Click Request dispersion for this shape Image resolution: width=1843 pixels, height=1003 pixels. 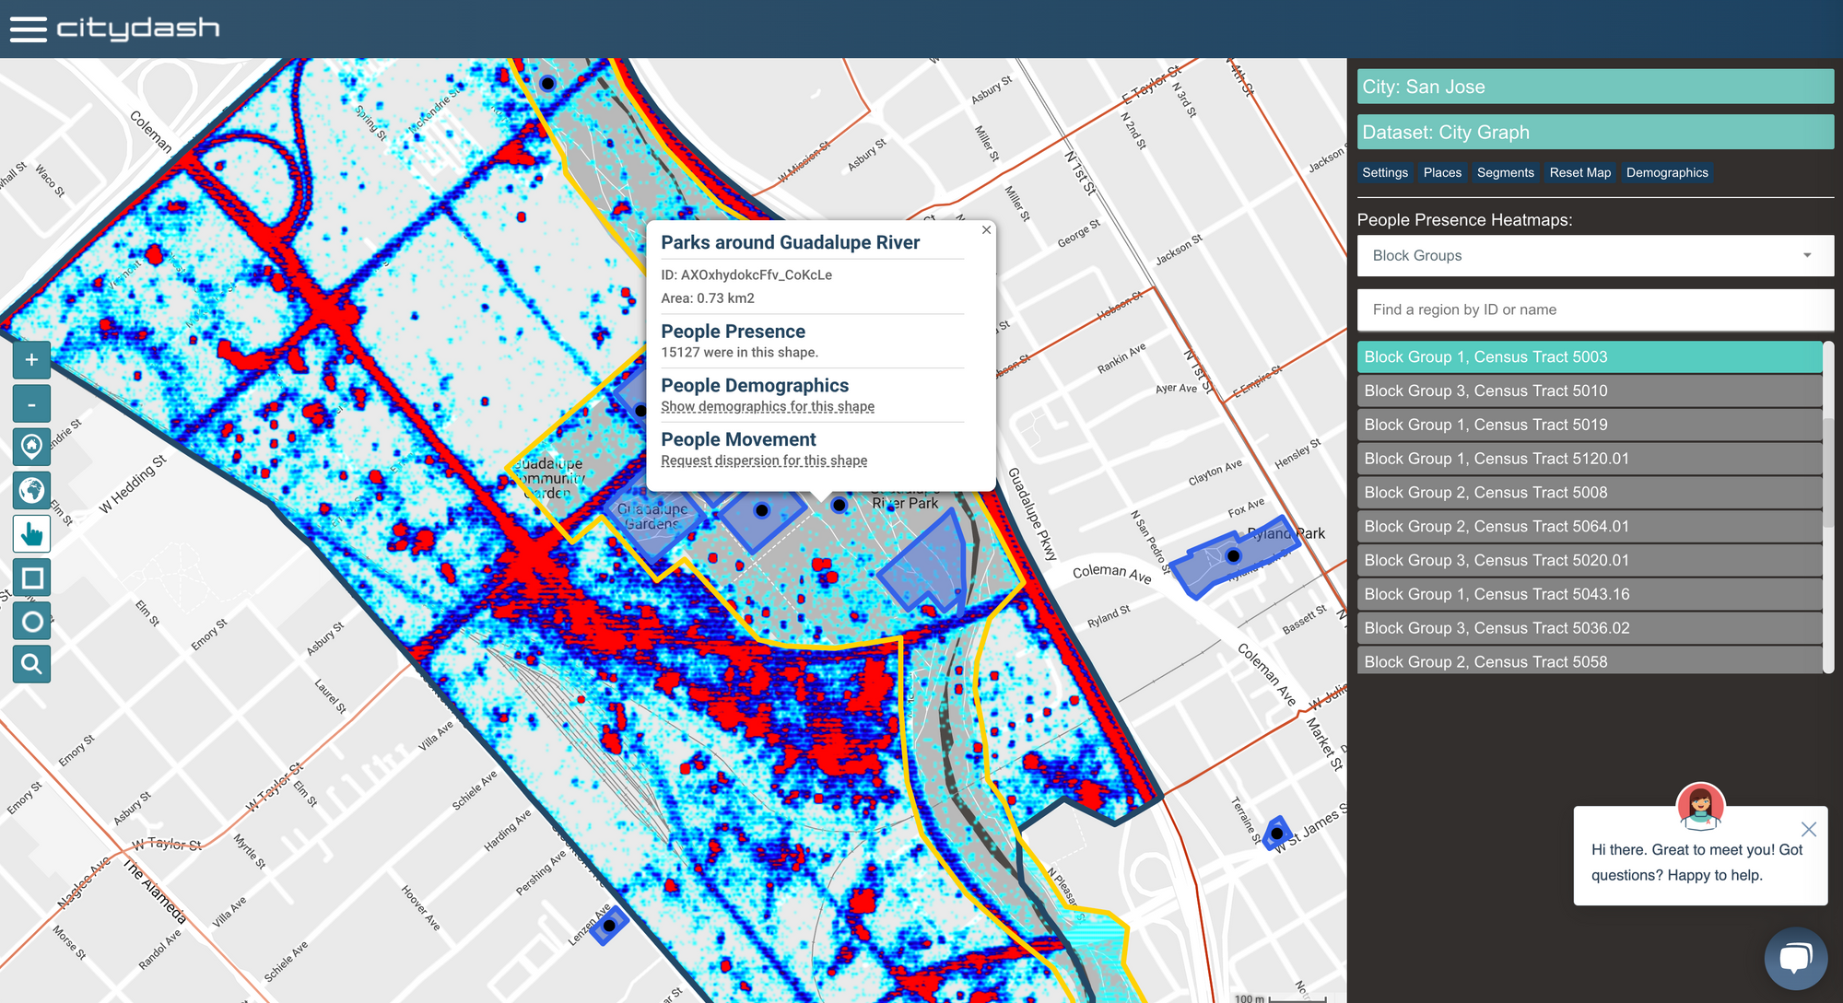tap(763, 461)
